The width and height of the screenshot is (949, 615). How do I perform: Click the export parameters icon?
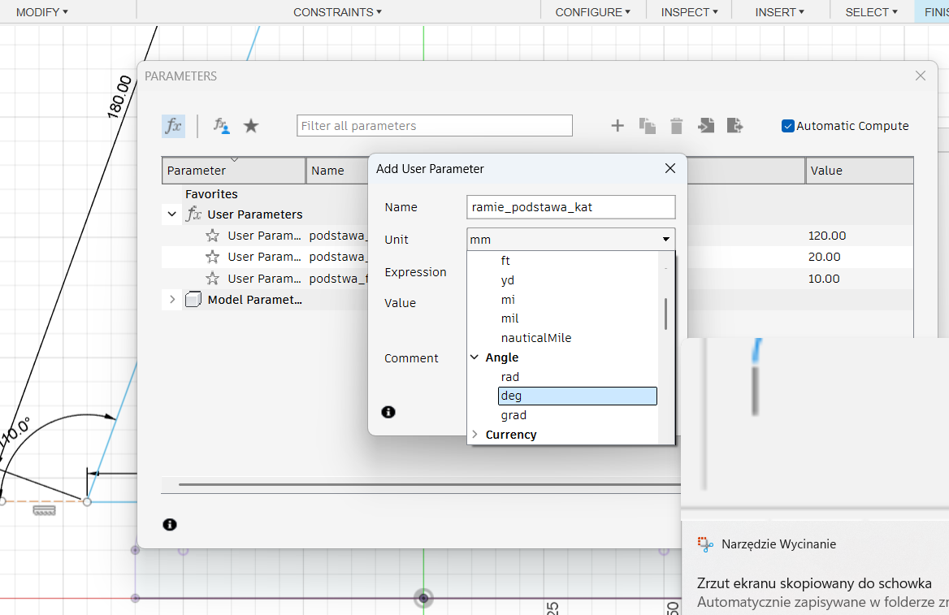pyautogui.click(x=735, y=126)
